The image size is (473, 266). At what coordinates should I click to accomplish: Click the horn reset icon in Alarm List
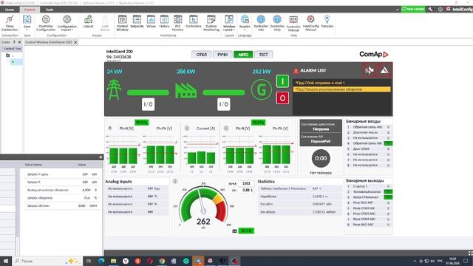[x=369, y=70]
